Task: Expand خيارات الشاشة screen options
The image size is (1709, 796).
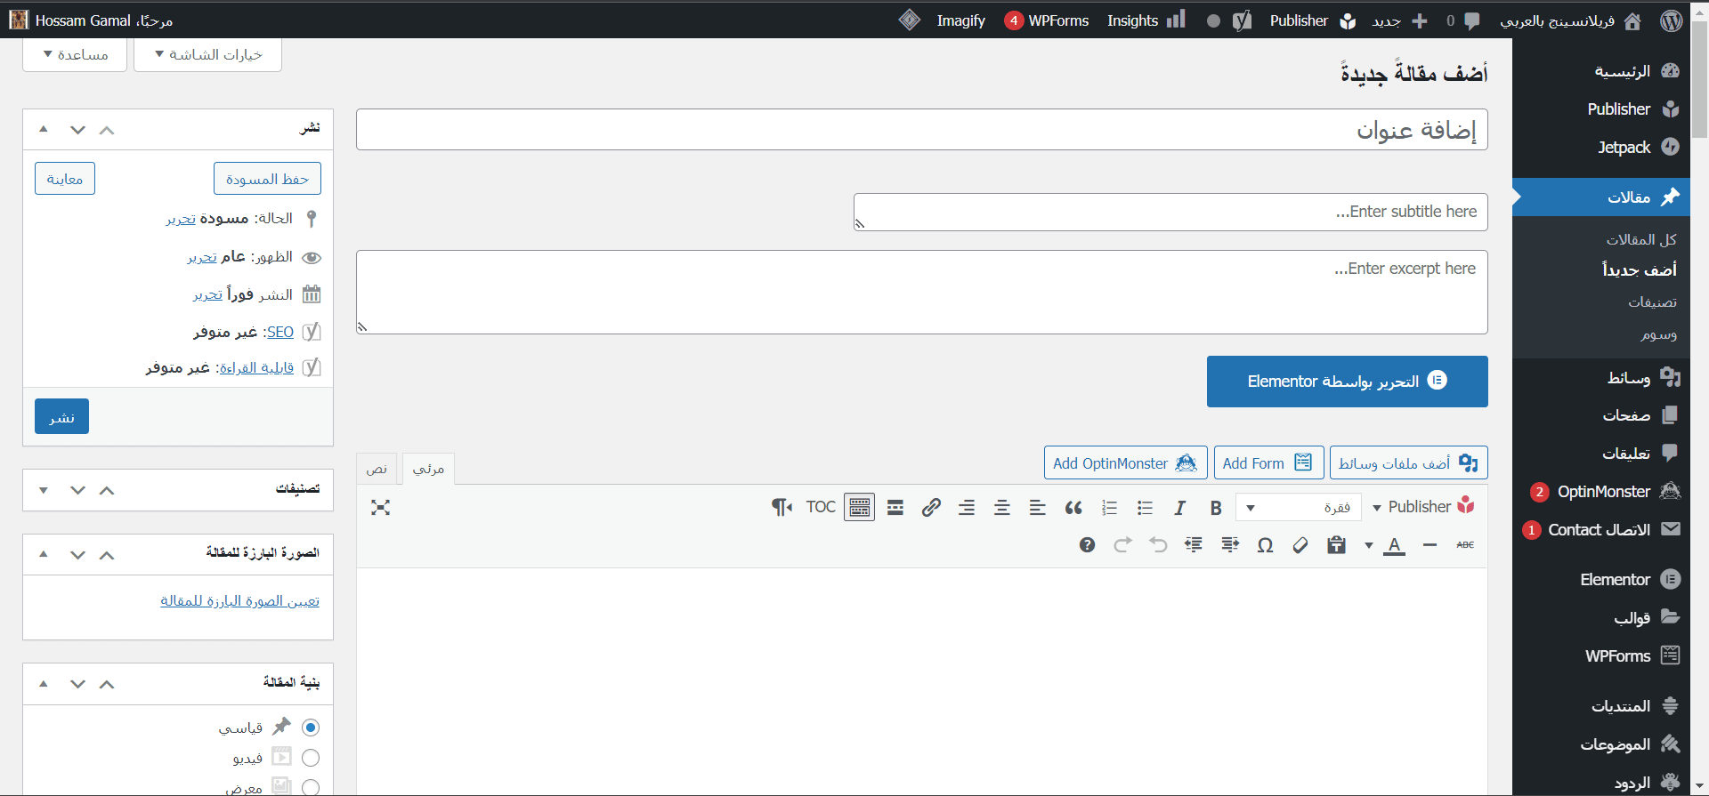Action: 208,54
